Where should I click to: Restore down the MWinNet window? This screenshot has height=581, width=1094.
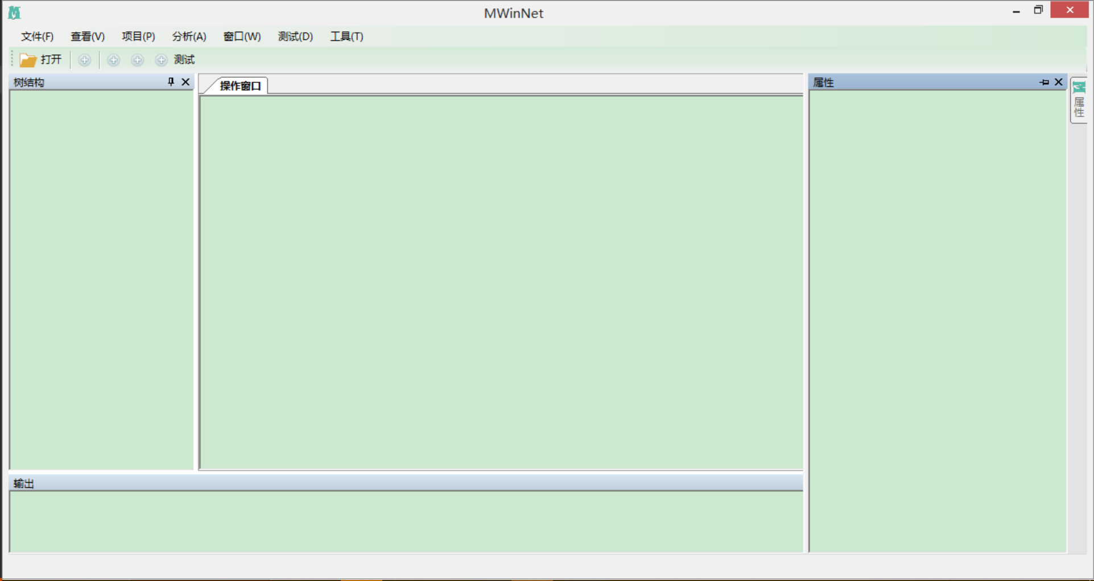(x=1038, y=10)
